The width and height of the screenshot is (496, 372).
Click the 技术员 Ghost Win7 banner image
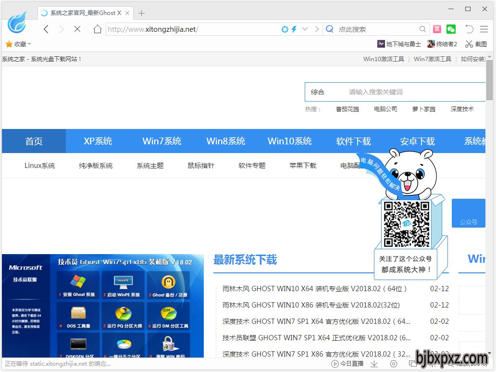[x=103, y=306]
